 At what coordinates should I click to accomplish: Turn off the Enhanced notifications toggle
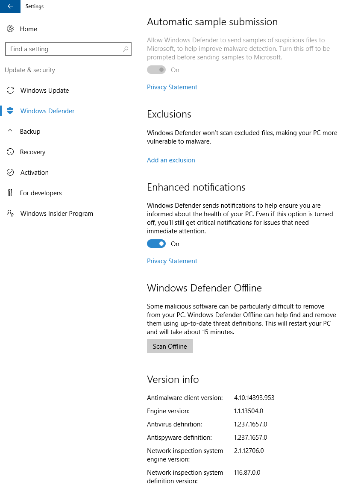tap(156, 244)
